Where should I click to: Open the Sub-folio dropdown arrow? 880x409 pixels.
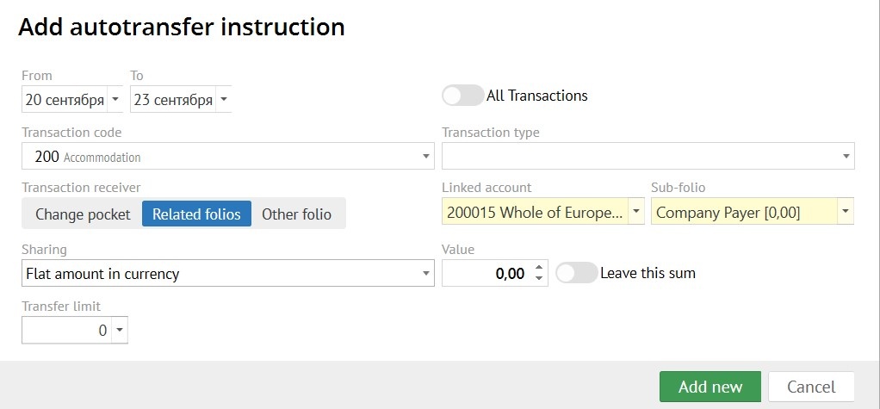pyautogui.click(x=846, y=212)
